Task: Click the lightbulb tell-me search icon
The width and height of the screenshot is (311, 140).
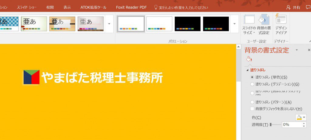Action: pos(156,7)
